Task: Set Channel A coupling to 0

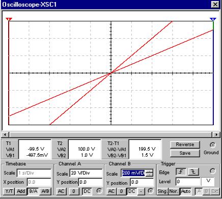Action: click(74, 191)
